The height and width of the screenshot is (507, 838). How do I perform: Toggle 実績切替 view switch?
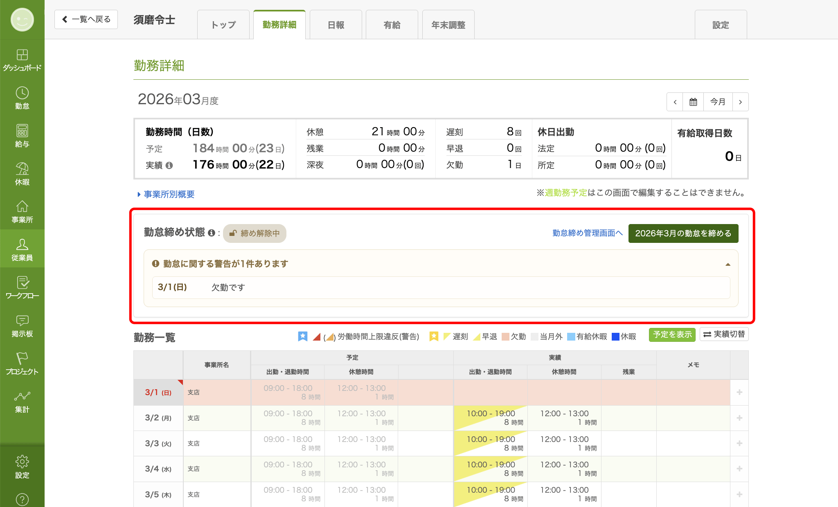(724, 334)
